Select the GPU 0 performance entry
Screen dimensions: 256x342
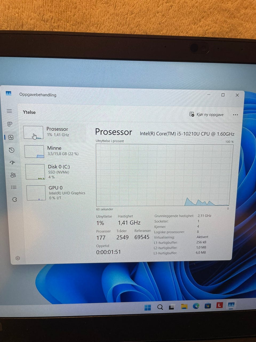pyautogui.click(x=57, y=192)
